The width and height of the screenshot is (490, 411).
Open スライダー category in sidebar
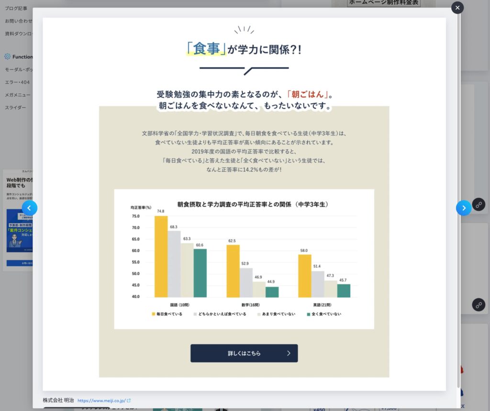tap(15, 108)
